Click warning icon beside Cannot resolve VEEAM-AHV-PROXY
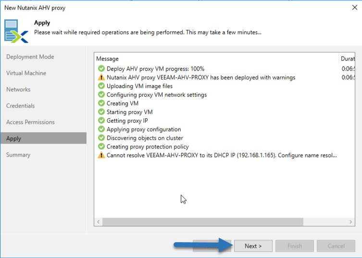 coord(101,155)
